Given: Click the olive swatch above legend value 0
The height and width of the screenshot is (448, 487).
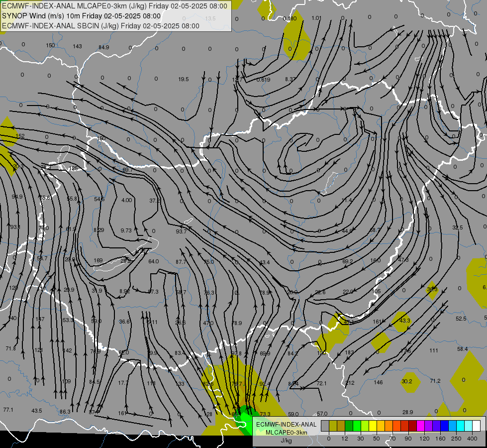Looking at the screenshot, I should coord(333,426).
